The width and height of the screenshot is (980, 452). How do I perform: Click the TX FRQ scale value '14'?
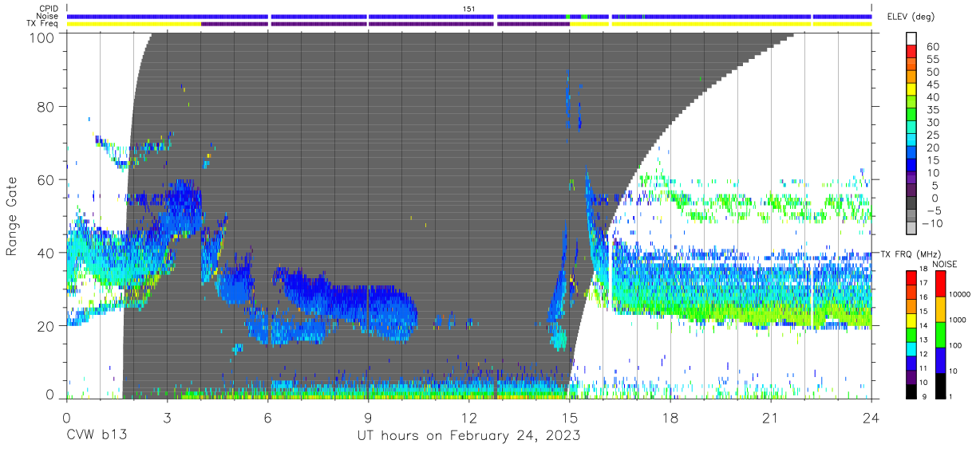click(923, 326)
